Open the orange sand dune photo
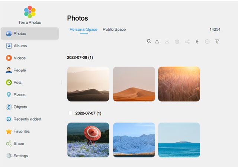 (134, 84)
